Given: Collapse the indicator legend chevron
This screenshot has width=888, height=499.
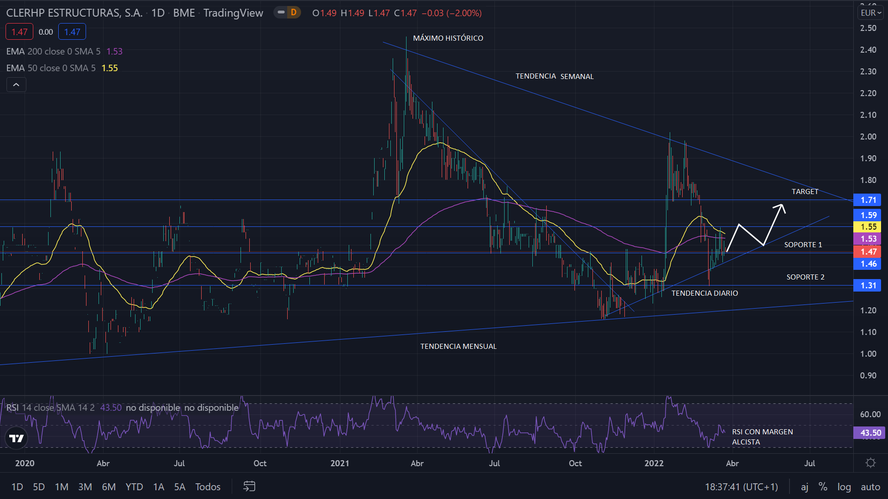Looking at the screenshot, I should 16,85.
